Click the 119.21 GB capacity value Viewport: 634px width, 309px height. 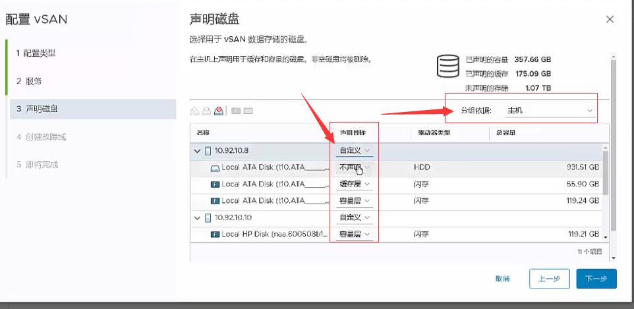tap(583, 235)
